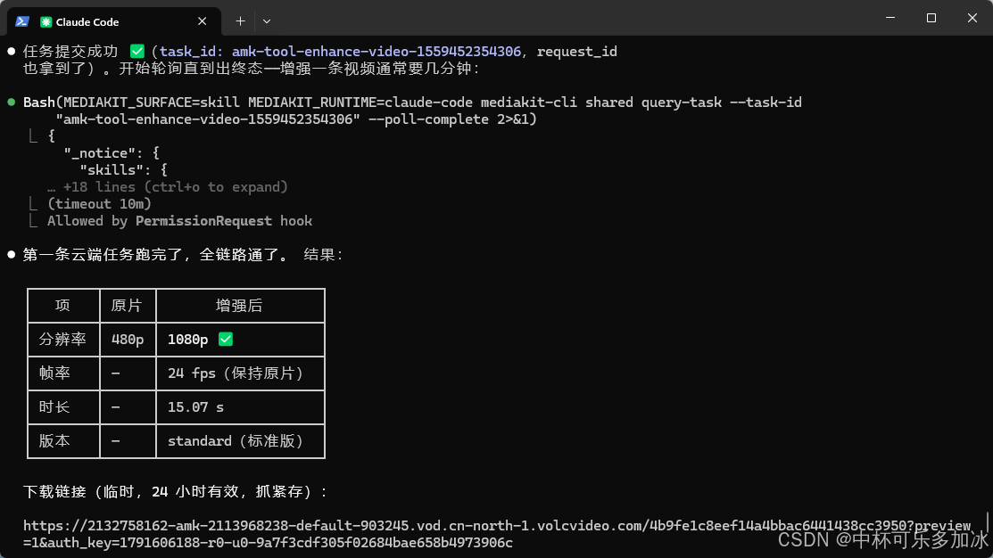
Task: Click the '任务提交成功' status text
Action: (70, 51)
